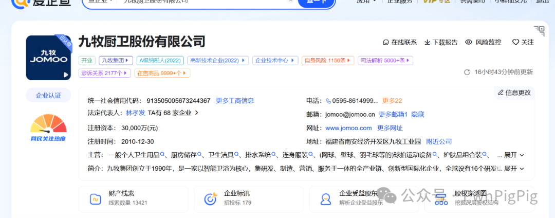This screenshot has width=555, height=218.
Task: Click the pencil icon for 信息更改
Action: coord(501,93)
